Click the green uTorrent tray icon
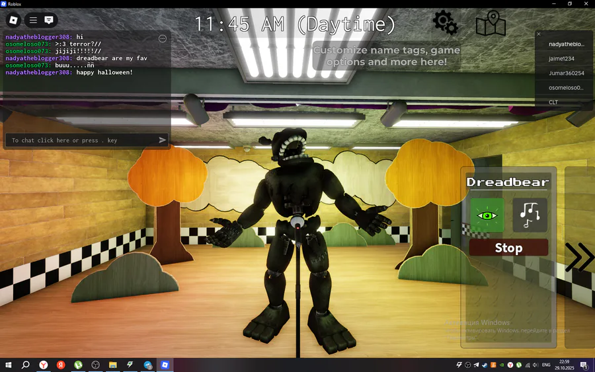 519,365
